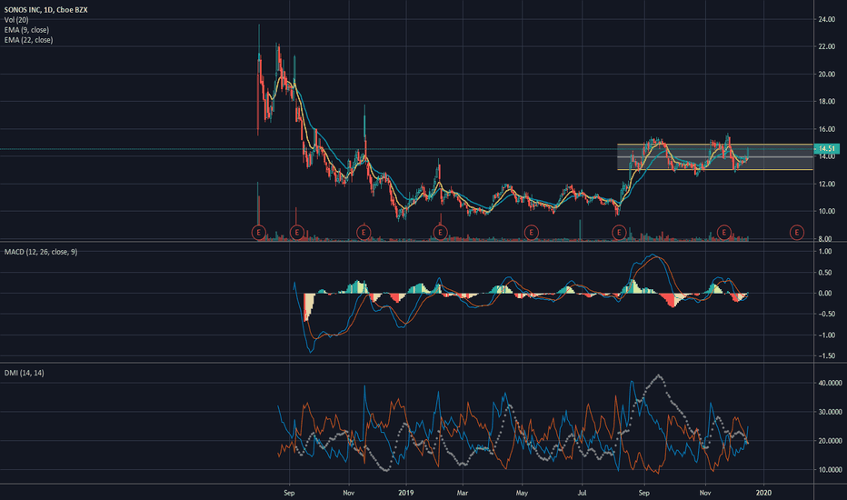Click the 30.0000 DMI axis label
Screen dimensions: 847x500
pos(830,412)
